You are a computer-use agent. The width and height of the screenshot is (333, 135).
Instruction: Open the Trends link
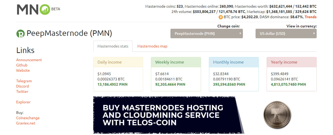point(311,17)
